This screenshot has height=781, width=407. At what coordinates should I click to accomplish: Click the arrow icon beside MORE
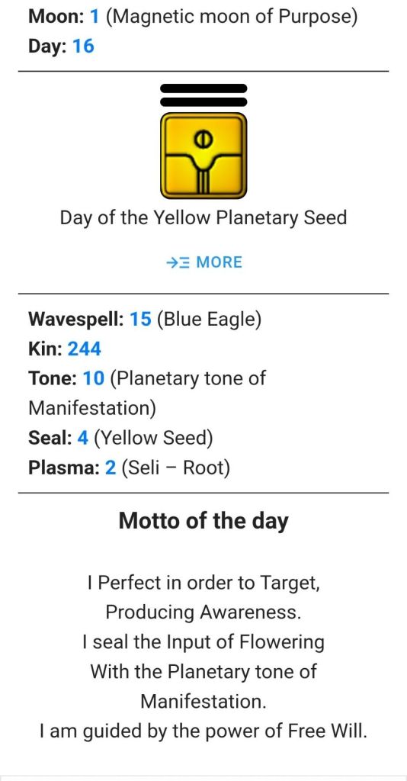click(178, 262)
